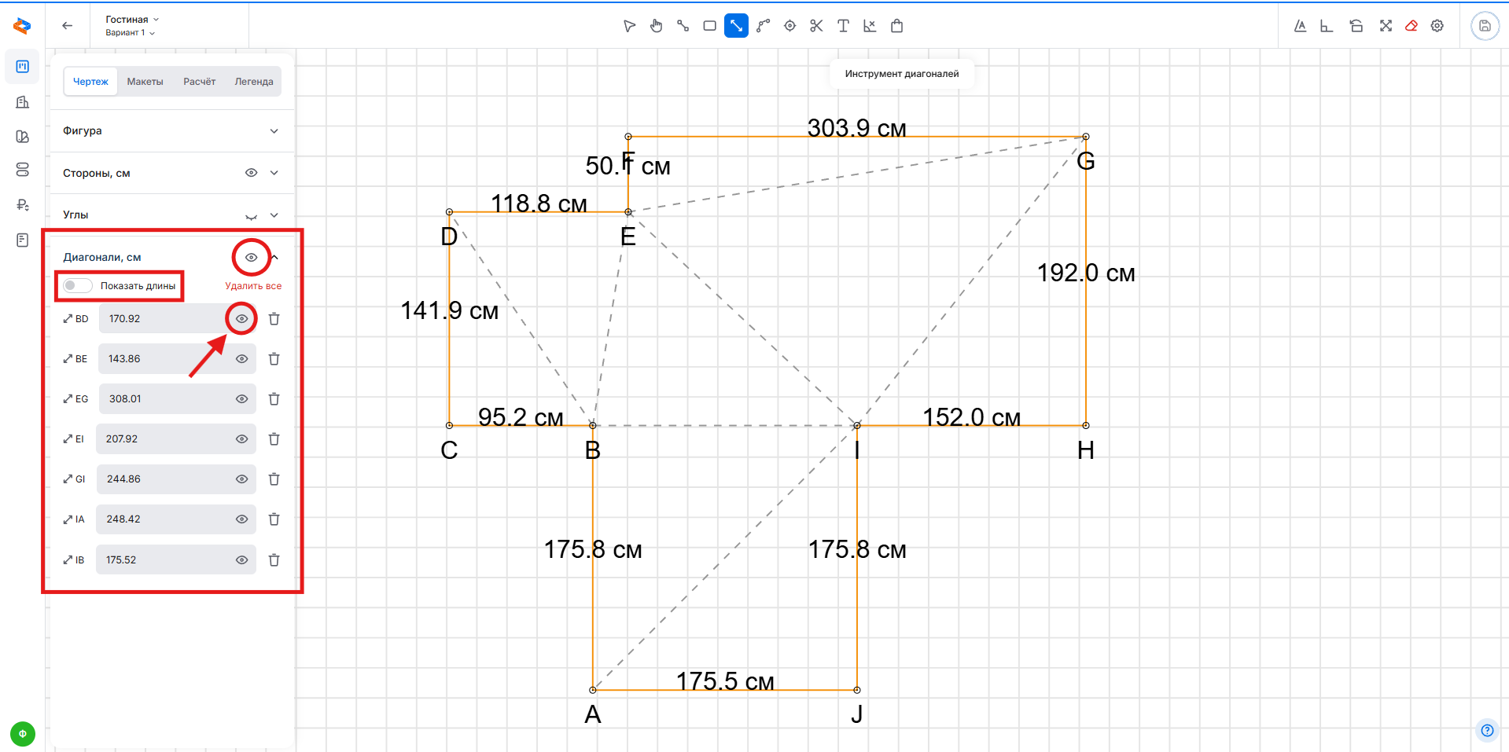The width and height of the screenshot is (1509, 752).
Task: Click the red eraser icon
Action: [1411, 26]
